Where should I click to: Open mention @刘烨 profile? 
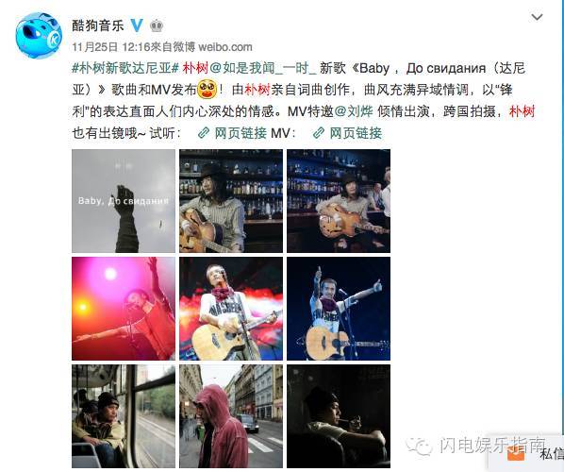(354, 111)
